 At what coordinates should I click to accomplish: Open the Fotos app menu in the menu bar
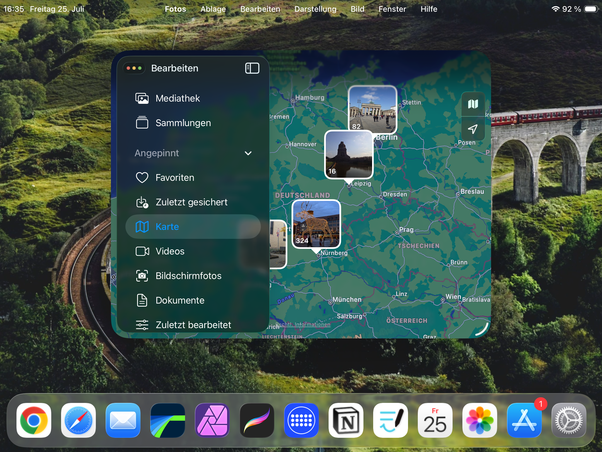coord(175,9)
